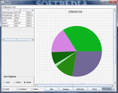Choose the None sort option
The image size is (118, 93).
25,82
